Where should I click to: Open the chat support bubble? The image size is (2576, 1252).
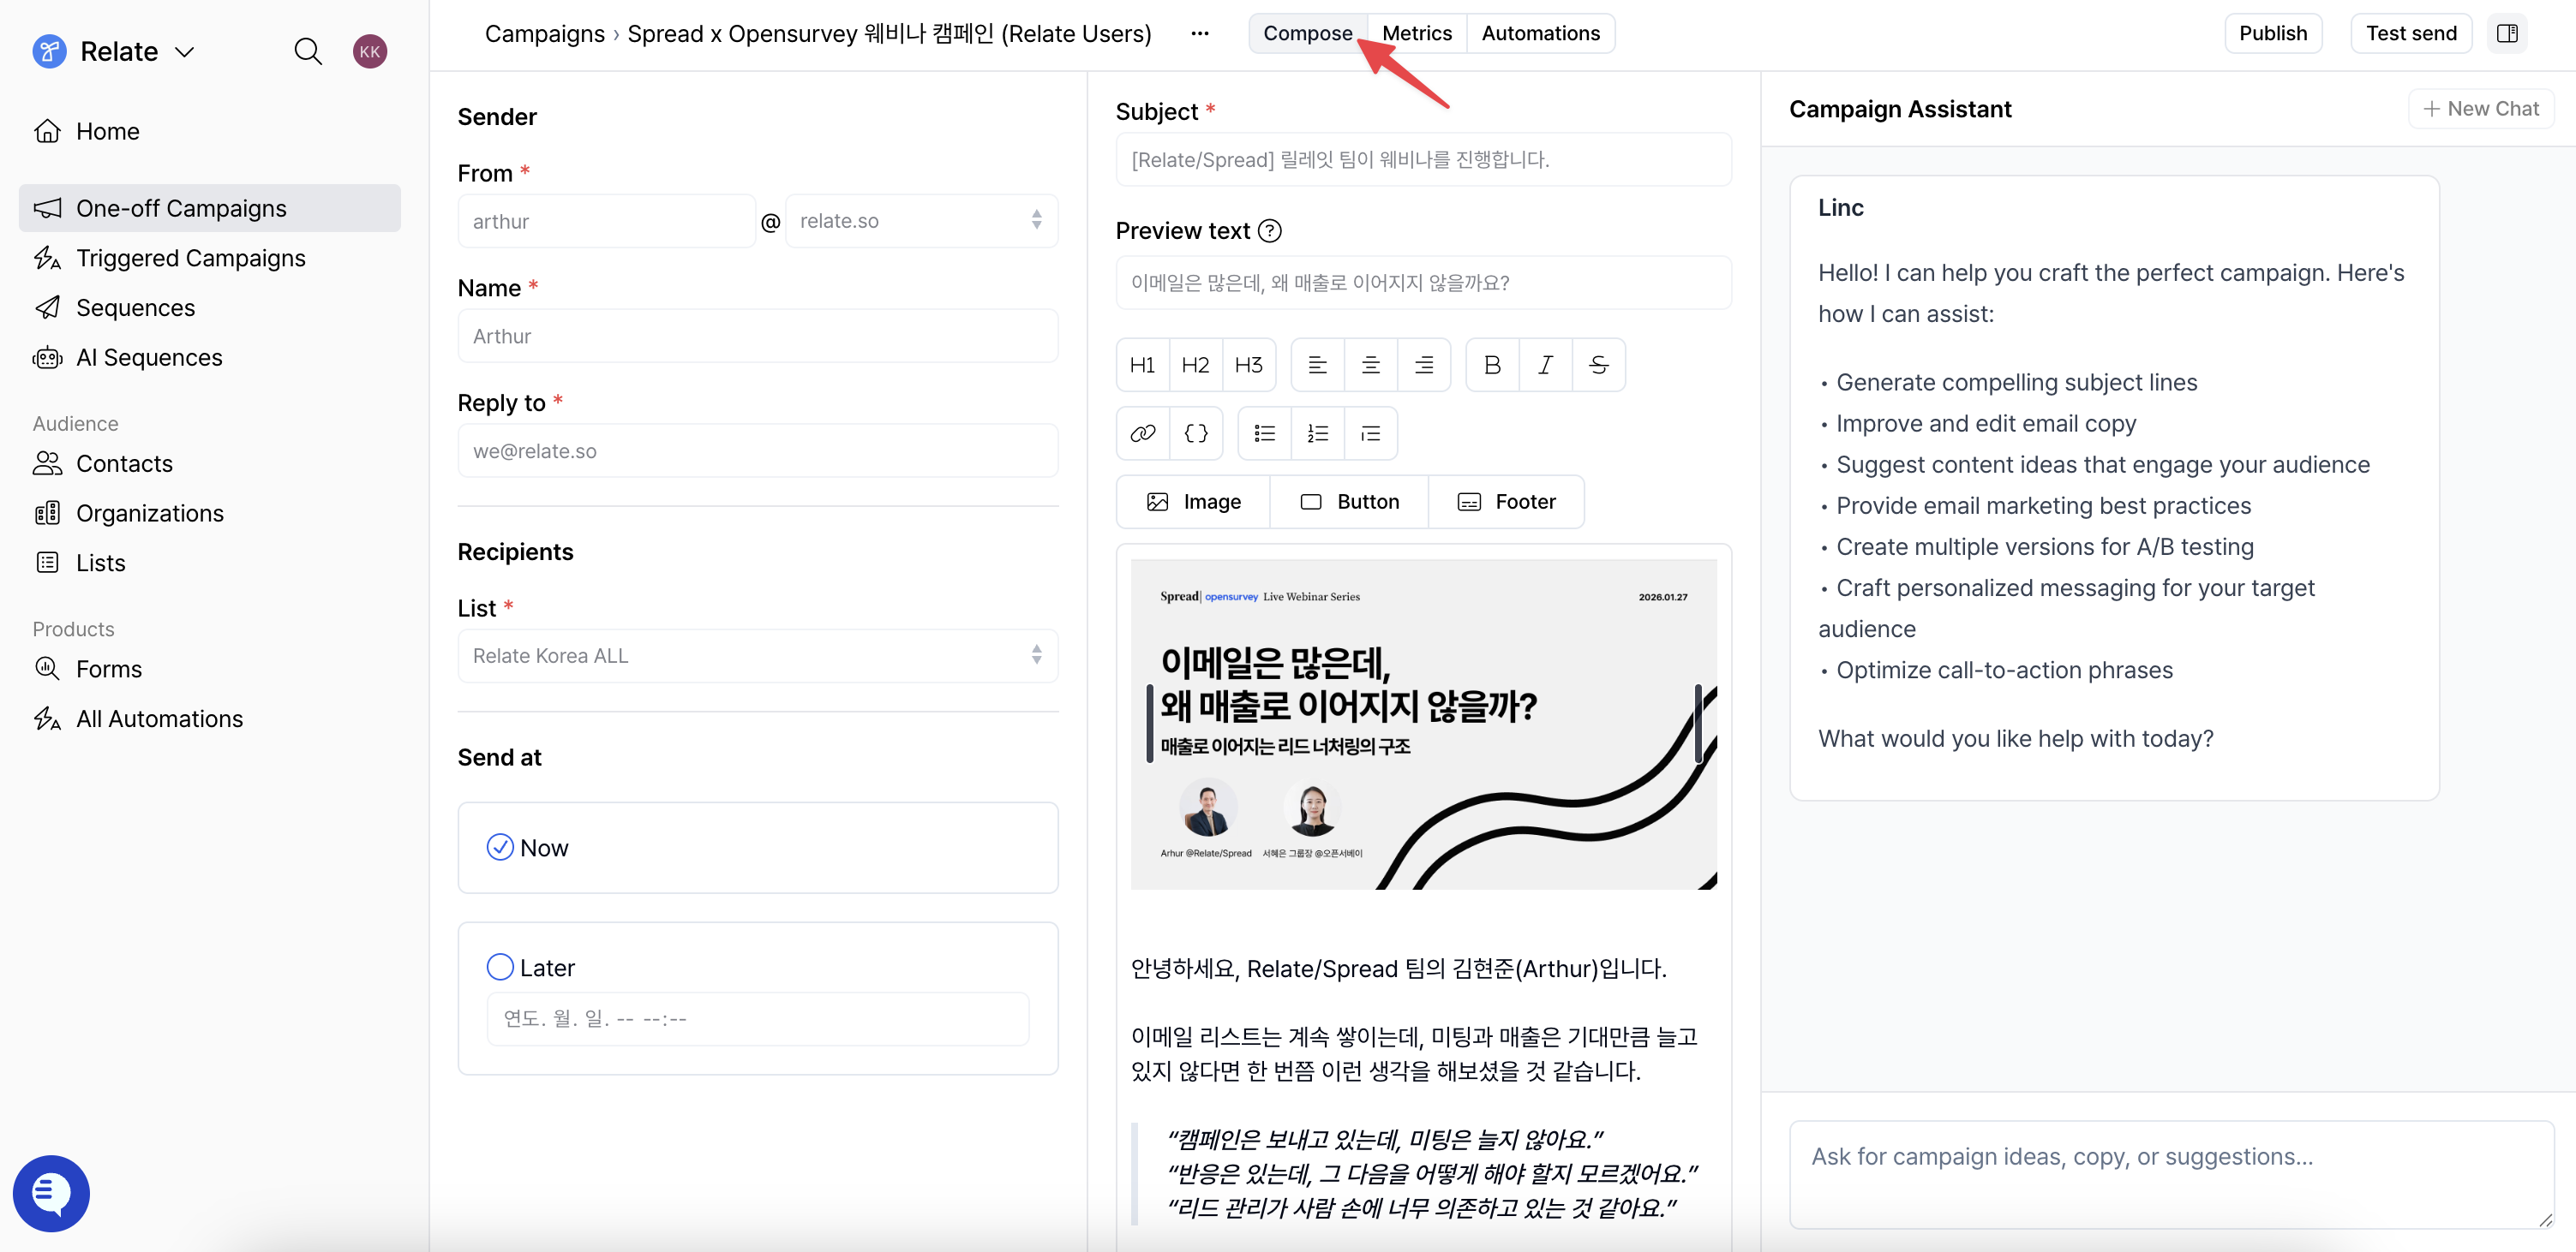click(51, 1193)
